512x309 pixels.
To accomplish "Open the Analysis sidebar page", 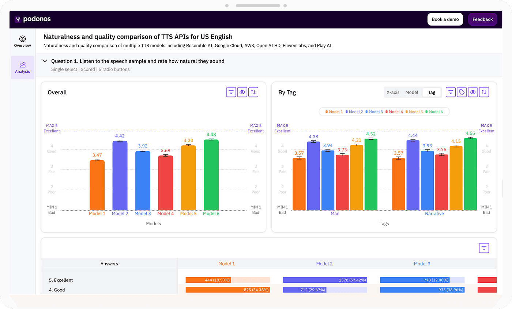I will (x=23, y=68).
